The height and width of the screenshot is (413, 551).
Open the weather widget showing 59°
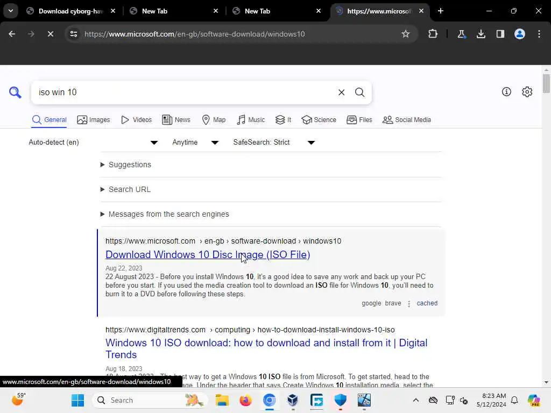[x=18, y=400]
